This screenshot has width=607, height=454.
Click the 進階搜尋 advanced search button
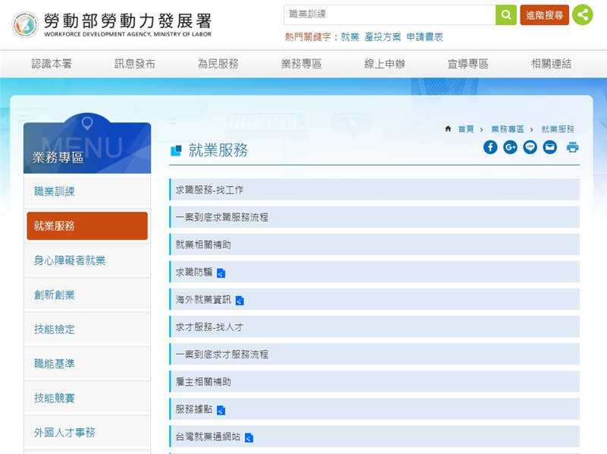coord(544,15)
